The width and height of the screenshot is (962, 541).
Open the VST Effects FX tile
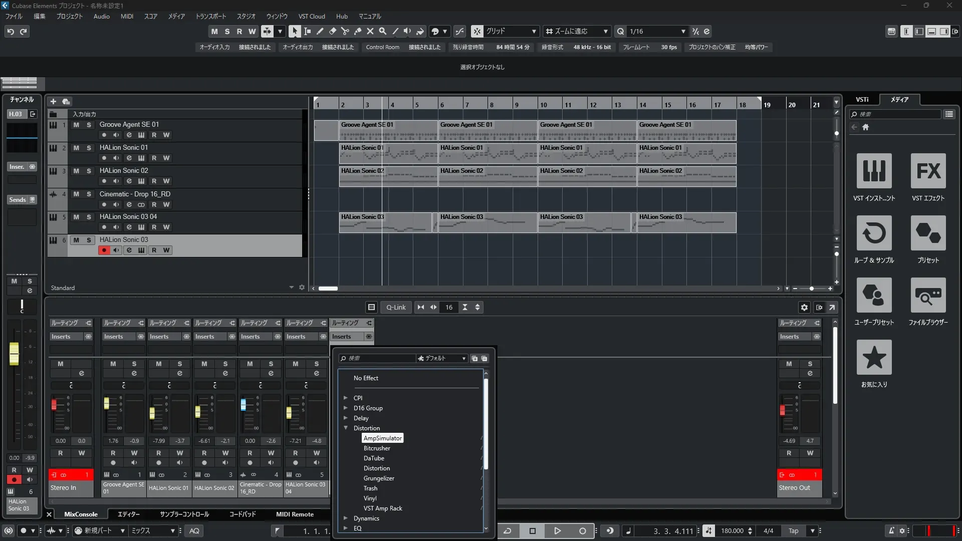928,171
